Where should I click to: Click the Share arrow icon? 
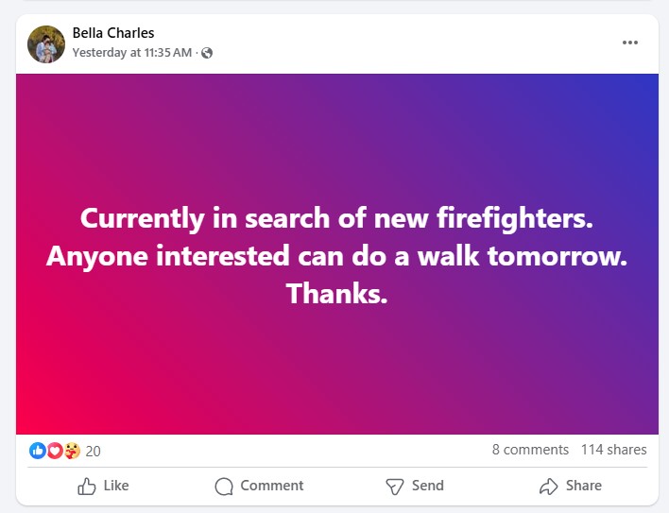(x=549, y=487)
